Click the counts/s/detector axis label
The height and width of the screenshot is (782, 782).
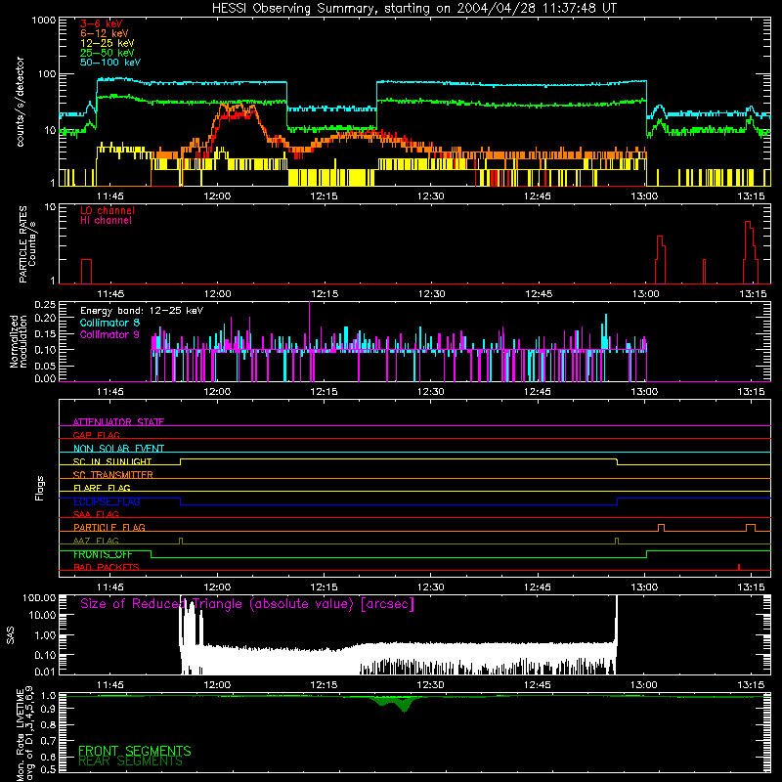pyautogui.click(x=21, y=102)
